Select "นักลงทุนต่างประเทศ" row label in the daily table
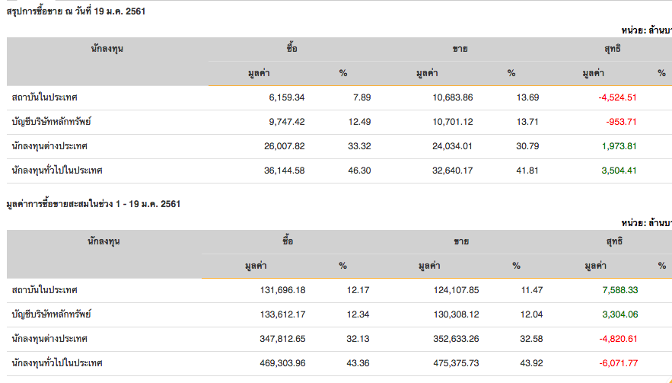This screenshot has width=672, height=383. 50,146
